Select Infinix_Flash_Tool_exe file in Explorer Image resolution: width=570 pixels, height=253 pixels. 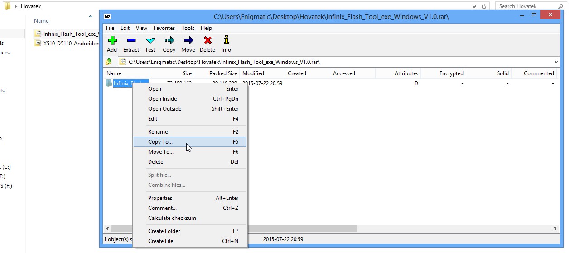[66, 34]
